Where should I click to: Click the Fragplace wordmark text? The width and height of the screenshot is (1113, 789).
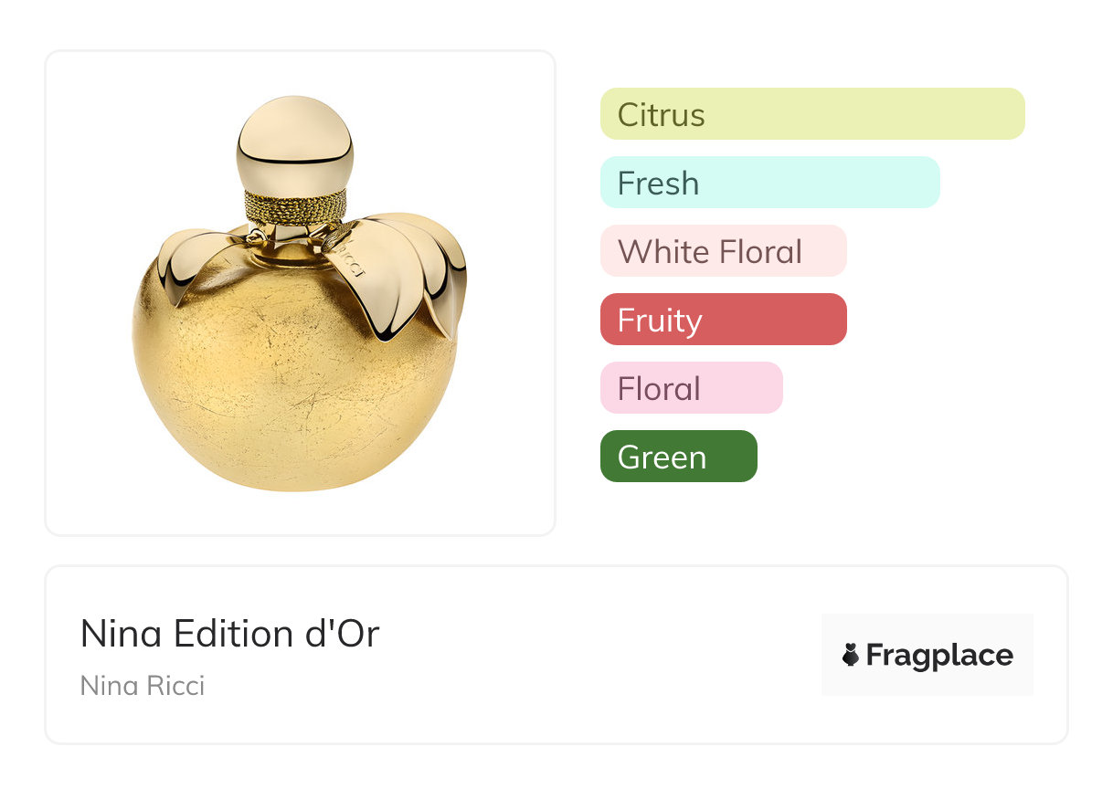[939, 655]
